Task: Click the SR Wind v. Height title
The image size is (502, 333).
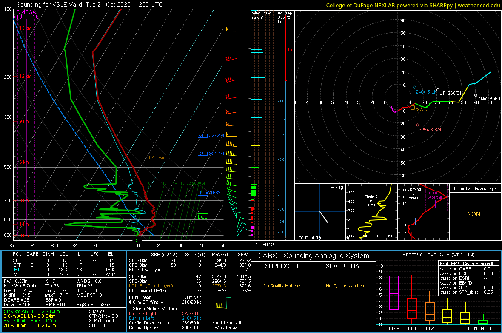Action: [414, 194]
